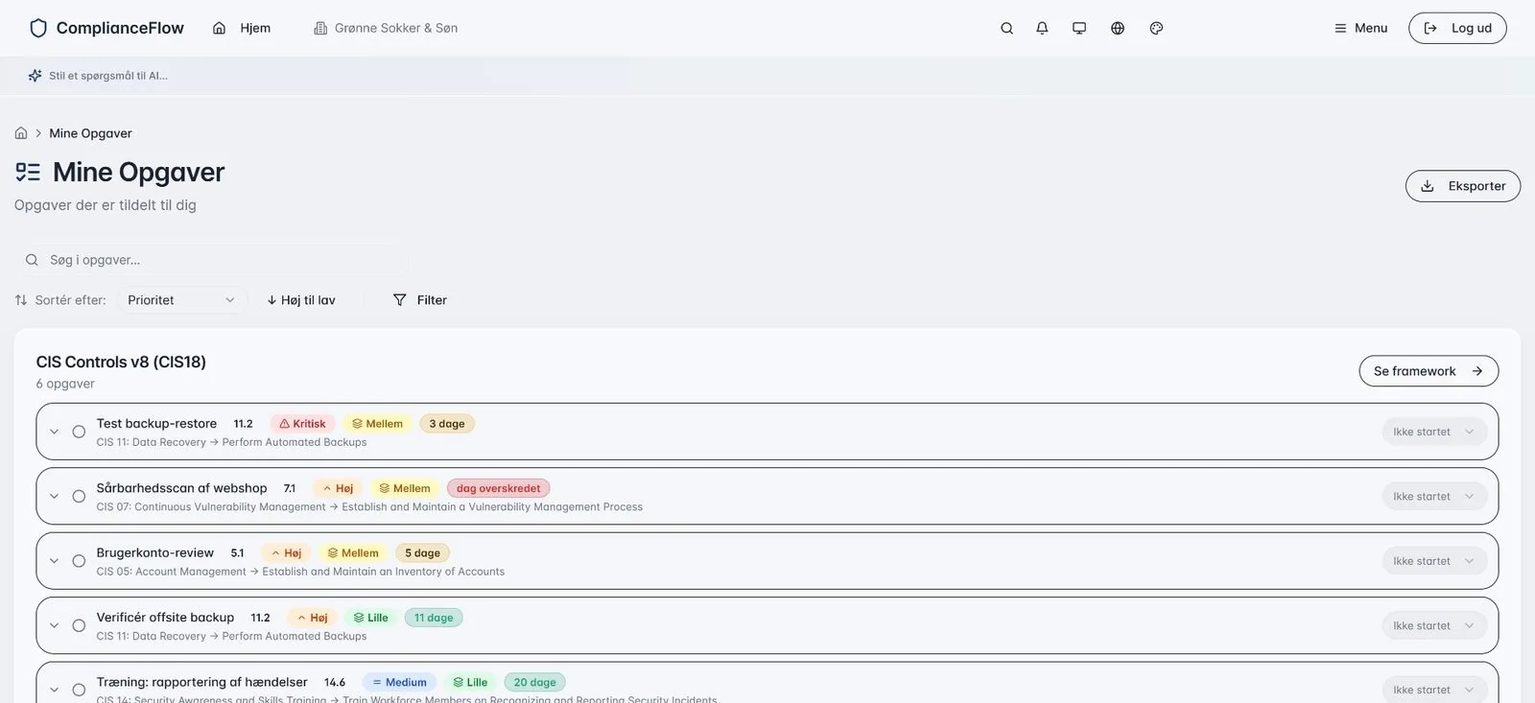Open status dropdown for Brugerkonto-review
1535x703 pixels.
tap(1434, 561)
